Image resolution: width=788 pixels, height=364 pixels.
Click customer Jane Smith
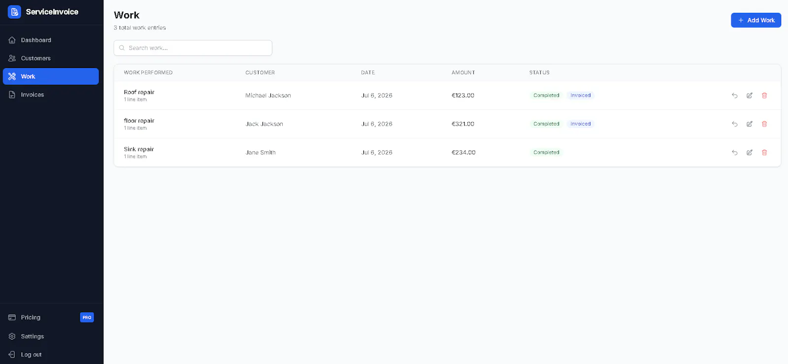(x=261, y=153)
